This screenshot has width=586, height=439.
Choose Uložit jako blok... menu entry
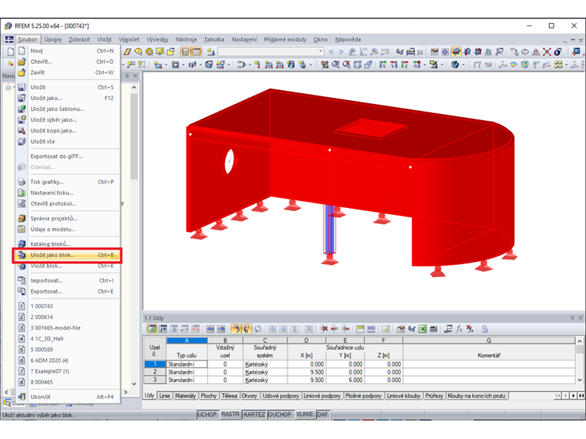(x=67, y=255)
